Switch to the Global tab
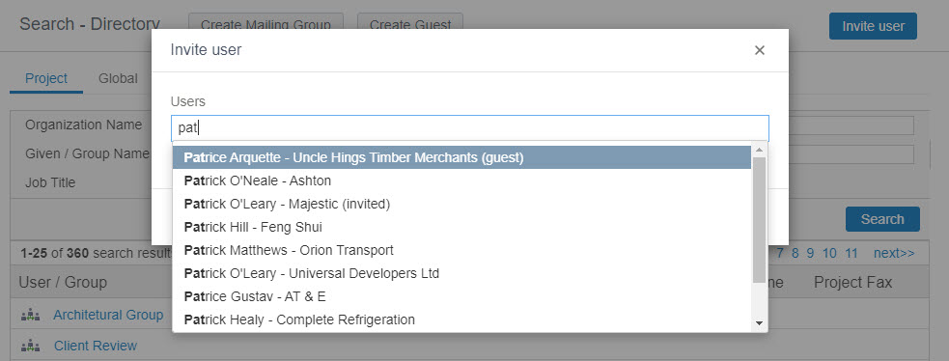Viewport: 949px width, 361px height. pyautogui.click(x=118, y=78)
